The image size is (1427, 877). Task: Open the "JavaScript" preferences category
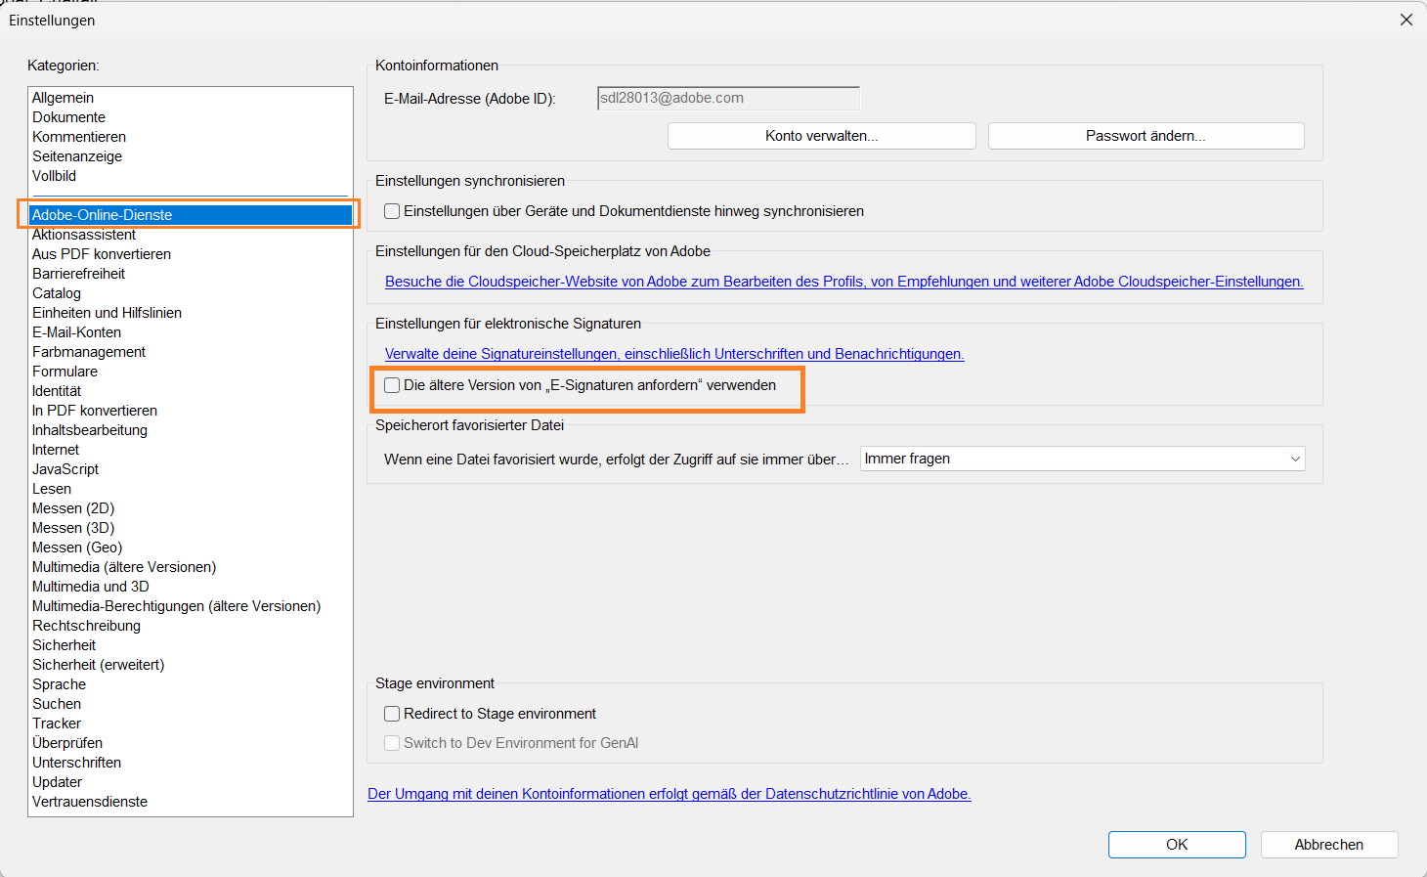pyautogui.click(x=65, y=468)
